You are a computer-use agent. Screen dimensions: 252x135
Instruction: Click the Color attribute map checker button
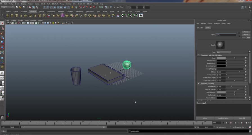[245, 58]
